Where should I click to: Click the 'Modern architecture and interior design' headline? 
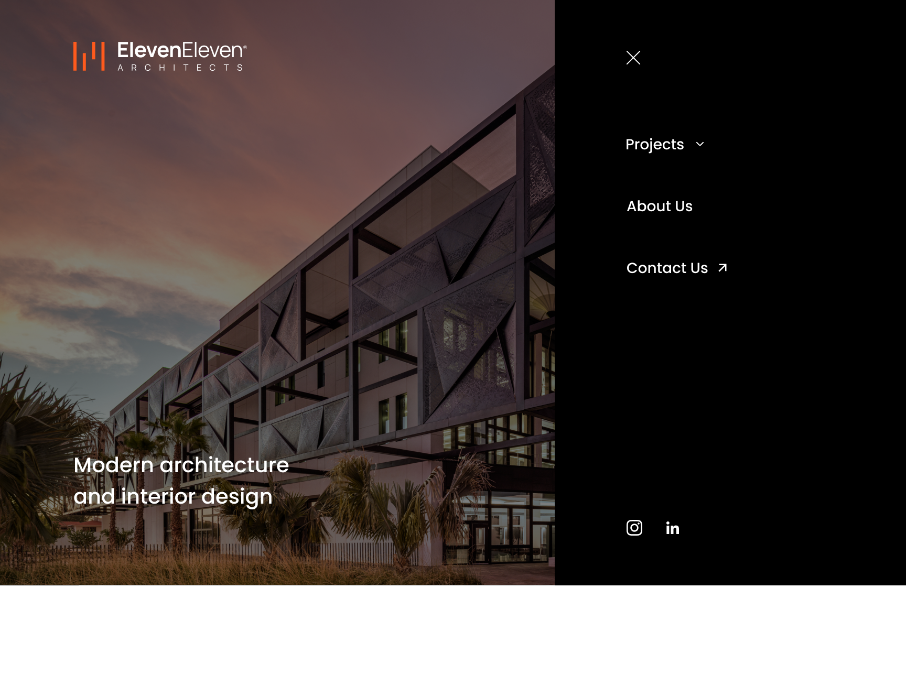pos(181,481)
